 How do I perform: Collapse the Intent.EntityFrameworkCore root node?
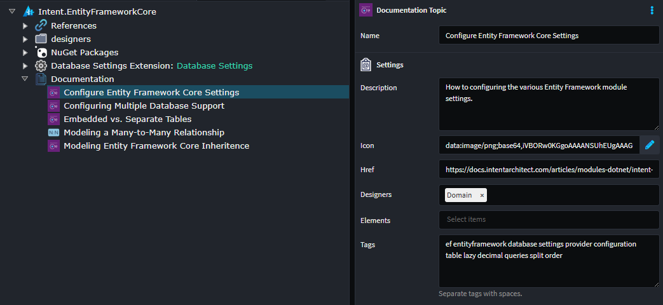point(12,11)
